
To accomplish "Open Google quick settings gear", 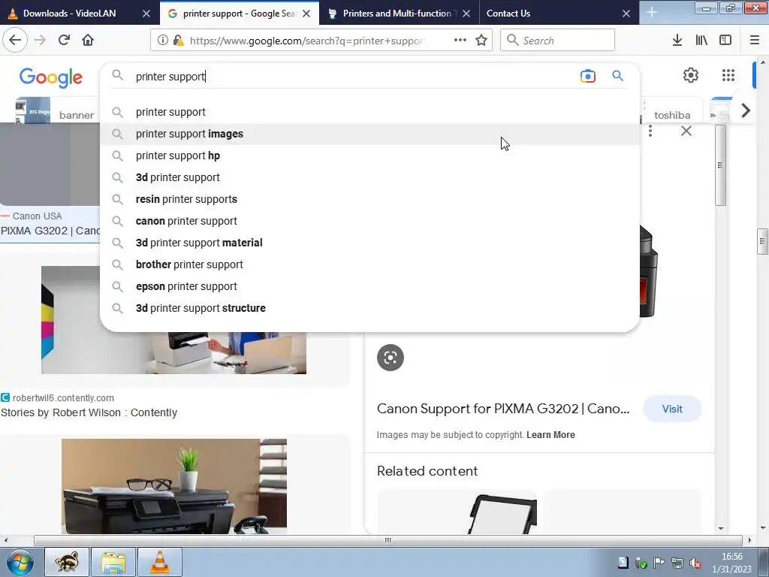I will click(691, 75).
